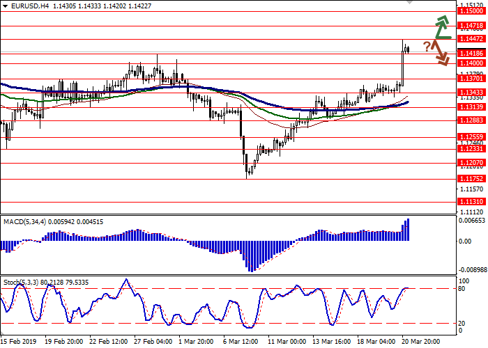Click the 1.15000 resistance price label
Screen dimensions: 488x348
click(x=471, y=11)
